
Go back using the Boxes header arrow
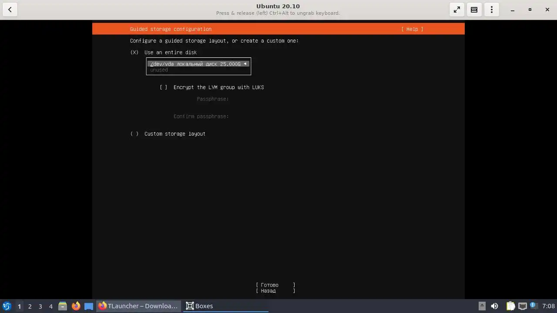tap(10, 10)
